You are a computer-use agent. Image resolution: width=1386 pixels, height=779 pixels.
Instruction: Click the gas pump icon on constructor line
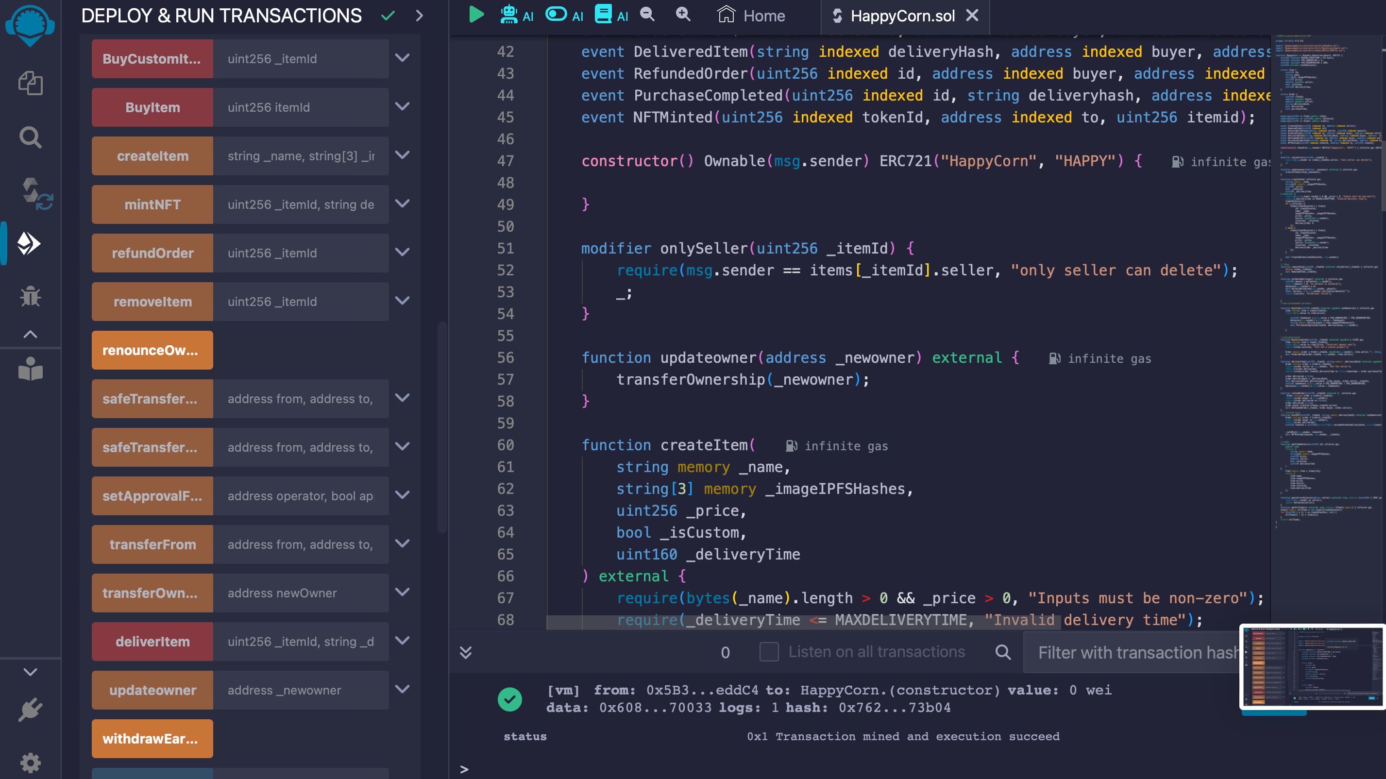pos(1177,162)
